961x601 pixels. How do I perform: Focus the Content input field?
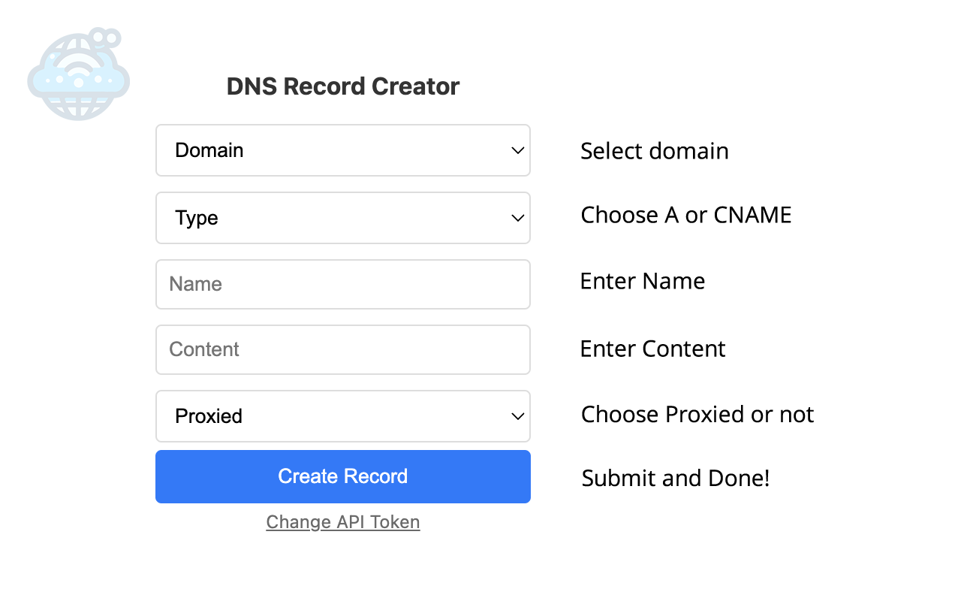click(x=343, y=349)
